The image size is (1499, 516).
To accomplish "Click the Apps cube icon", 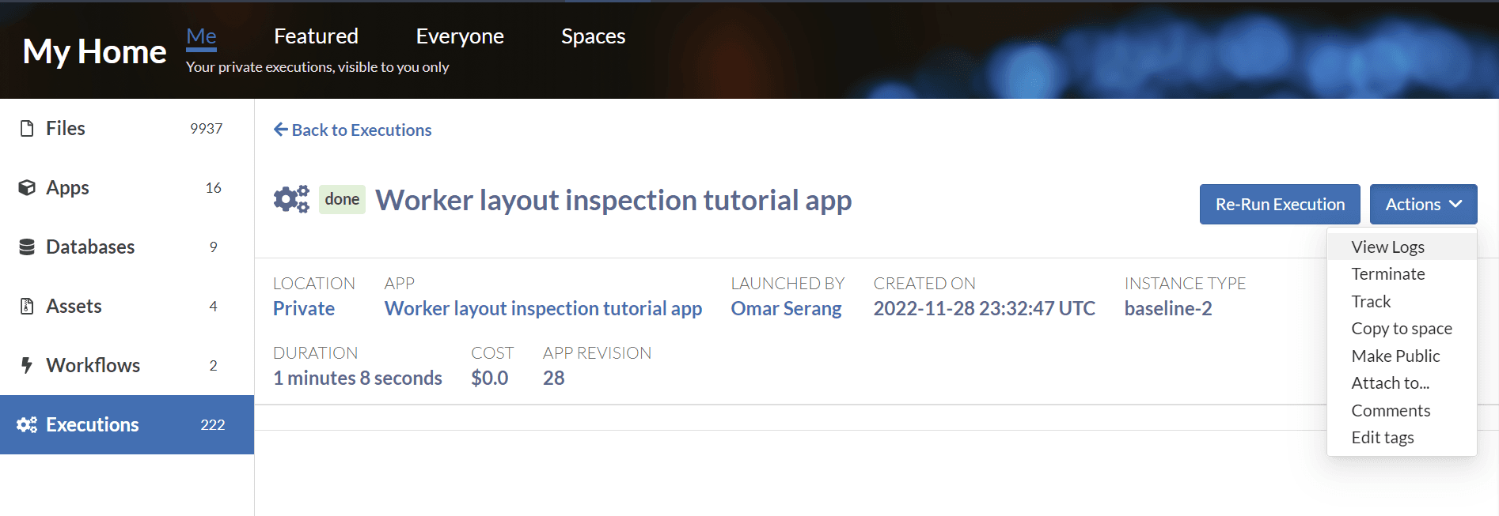I will tap(27, 187).
